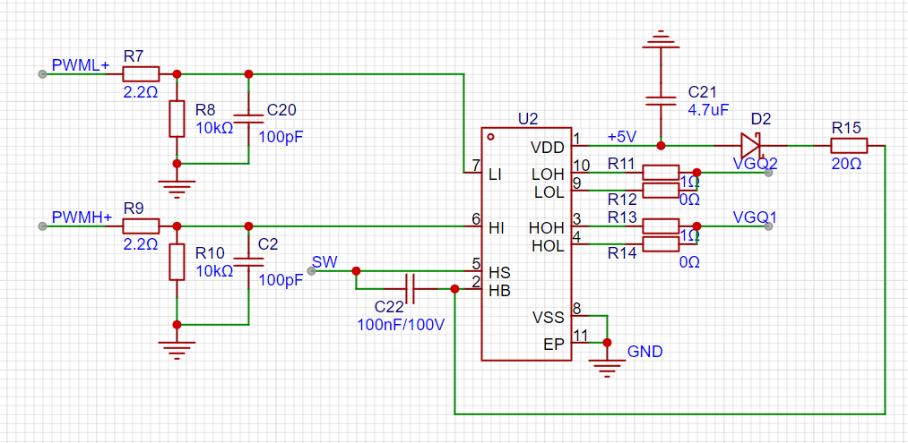
Task: Click the VDD pin name on U2
Action: point(548,147)
